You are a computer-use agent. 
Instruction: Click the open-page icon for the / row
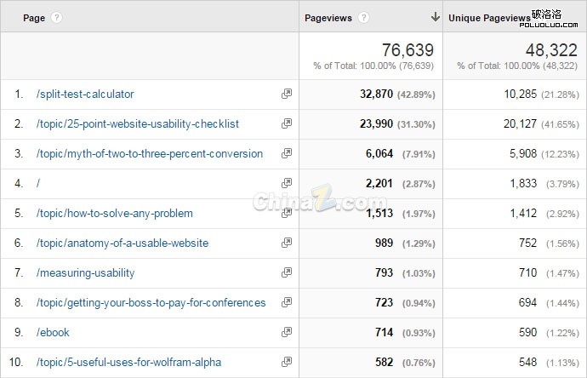[x=287, y=184]
